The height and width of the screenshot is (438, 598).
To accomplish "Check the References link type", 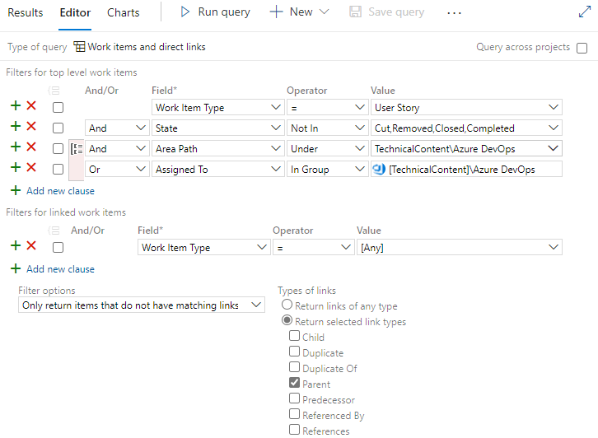I will (x=294, y=429).
